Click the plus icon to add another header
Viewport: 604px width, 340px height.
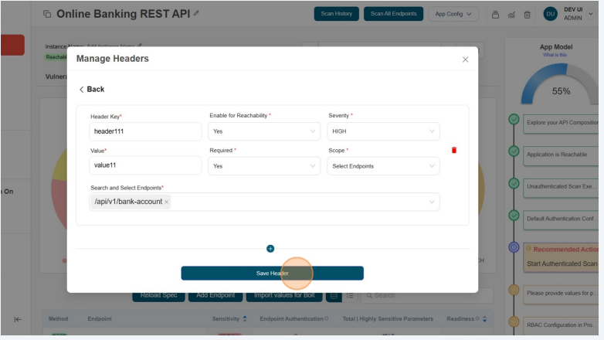[x=270, y=248]
